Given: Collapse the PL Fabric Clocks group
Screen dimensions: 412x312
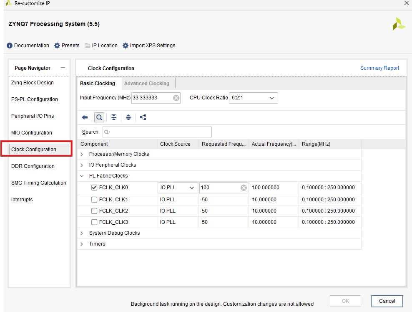Looking at the screenshot, I should (x=82, y=176).
